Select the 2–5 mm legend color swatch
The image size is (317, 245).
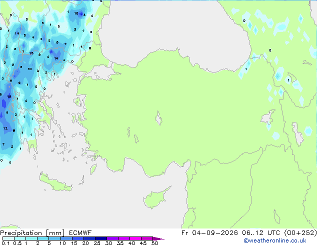[x=43, y=238]
